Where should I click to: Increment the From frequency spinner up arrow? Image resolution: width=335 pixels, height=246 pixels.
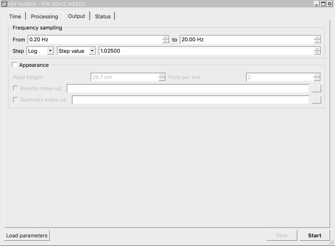click(x=166, y=37)
